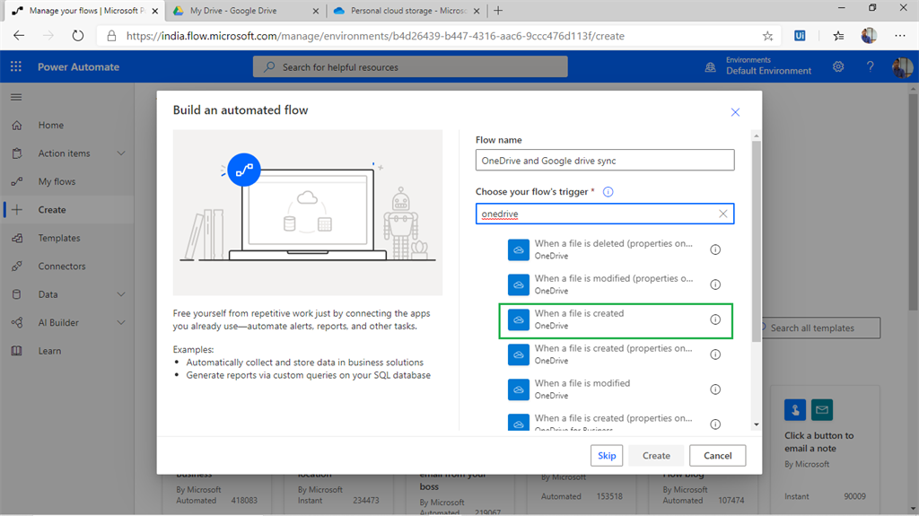Click the Action items clipboard icon

point(17,153)
